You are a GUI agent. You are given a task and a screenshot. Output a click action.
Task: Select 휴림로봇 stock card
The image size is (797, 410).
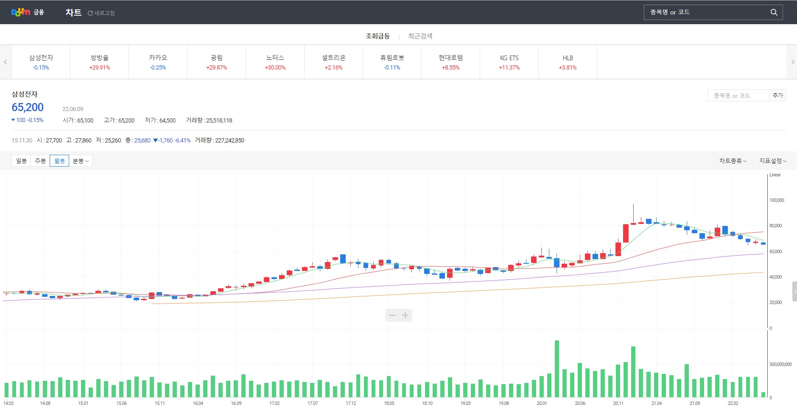[392, 62]
